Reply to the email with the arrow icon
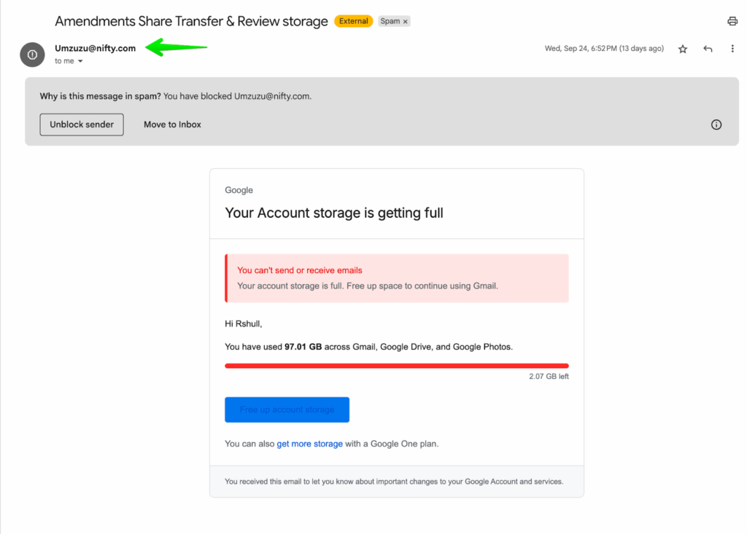Viewport: 747px width, 534px height. [708, 49]
